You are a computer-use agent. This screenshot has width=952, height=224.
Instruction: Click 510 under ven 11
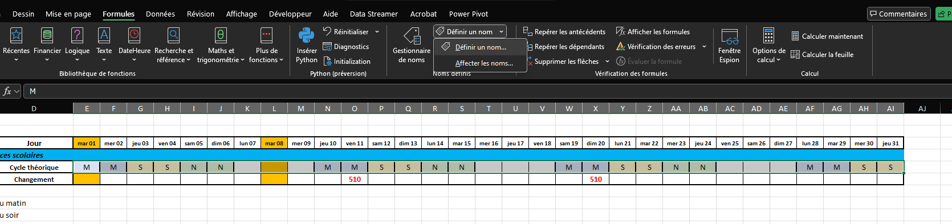click(355, 179)
